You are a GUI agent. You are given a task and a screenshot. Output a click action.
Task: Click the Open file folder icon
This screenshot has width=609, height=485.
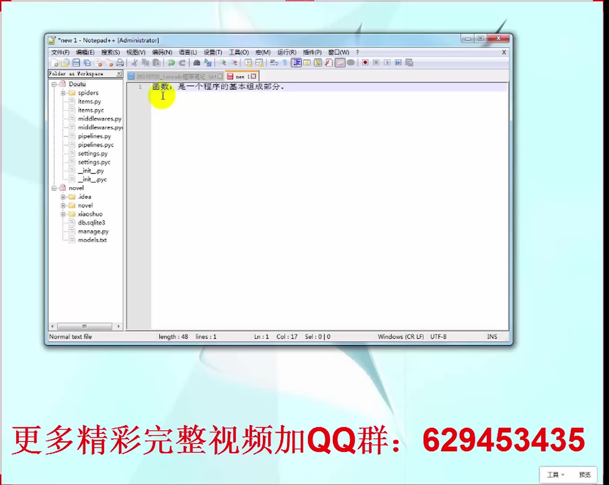pos(65,63)
